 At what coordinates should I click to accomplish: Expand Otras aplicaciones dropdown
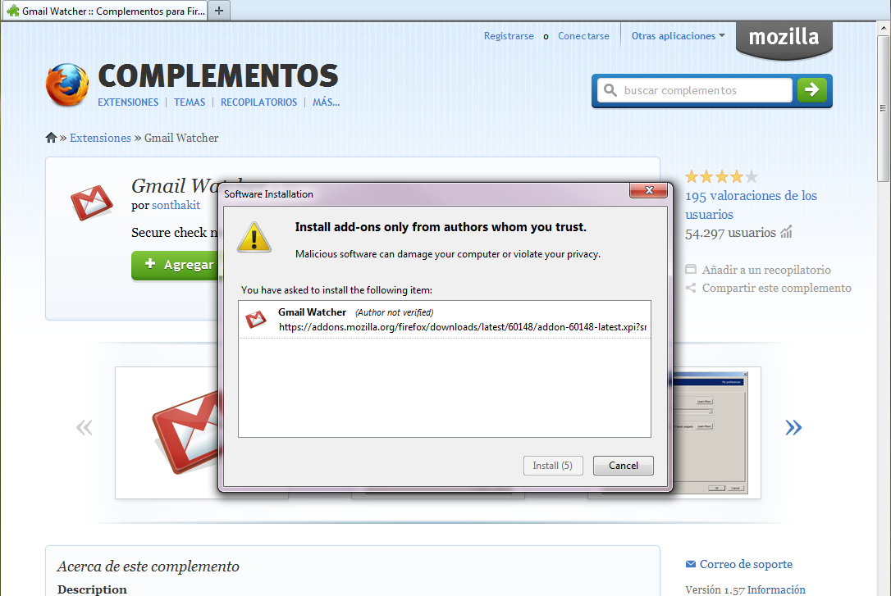point(678,36)
